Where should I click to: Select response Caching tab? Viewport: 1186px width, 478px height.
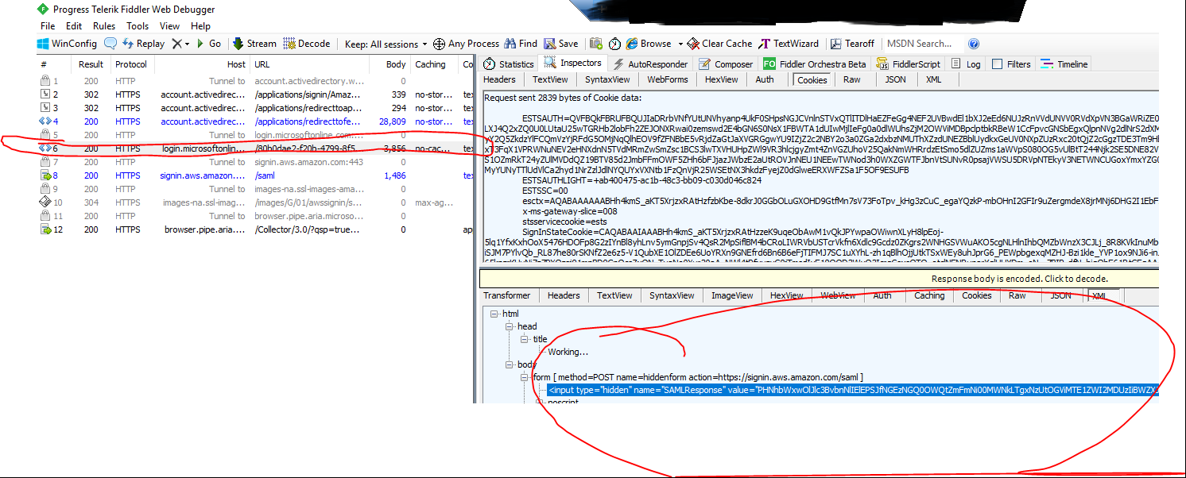coord(929,295)
